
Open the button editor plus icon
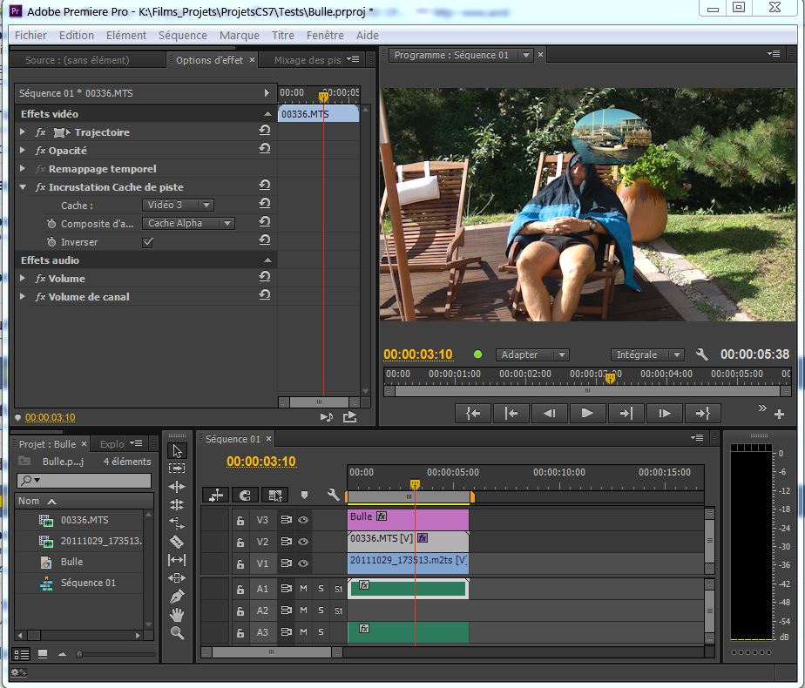coord(780,414)
